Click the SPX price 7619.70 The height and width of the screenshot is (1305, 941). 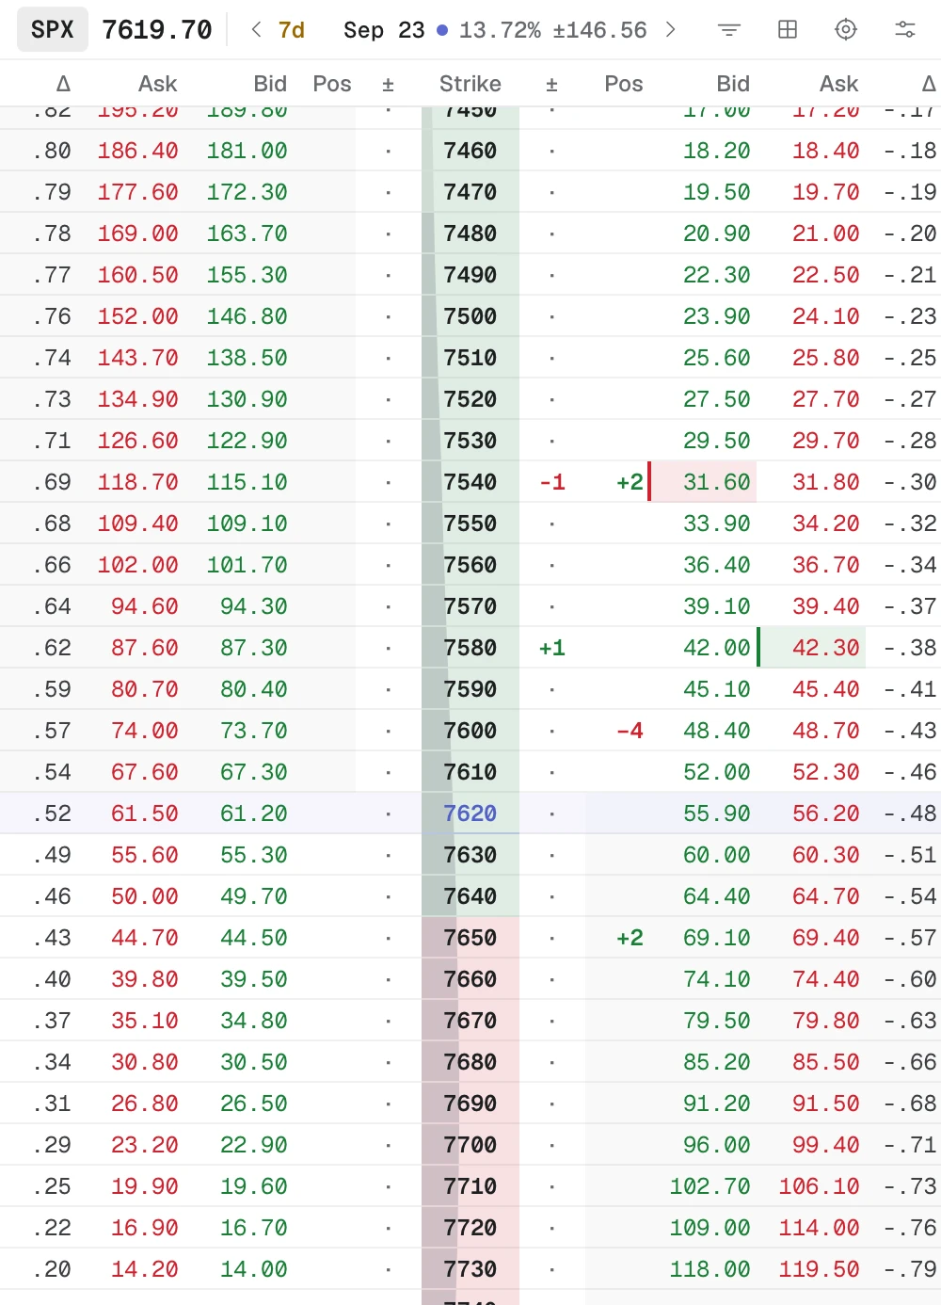(x=157, y=30)
